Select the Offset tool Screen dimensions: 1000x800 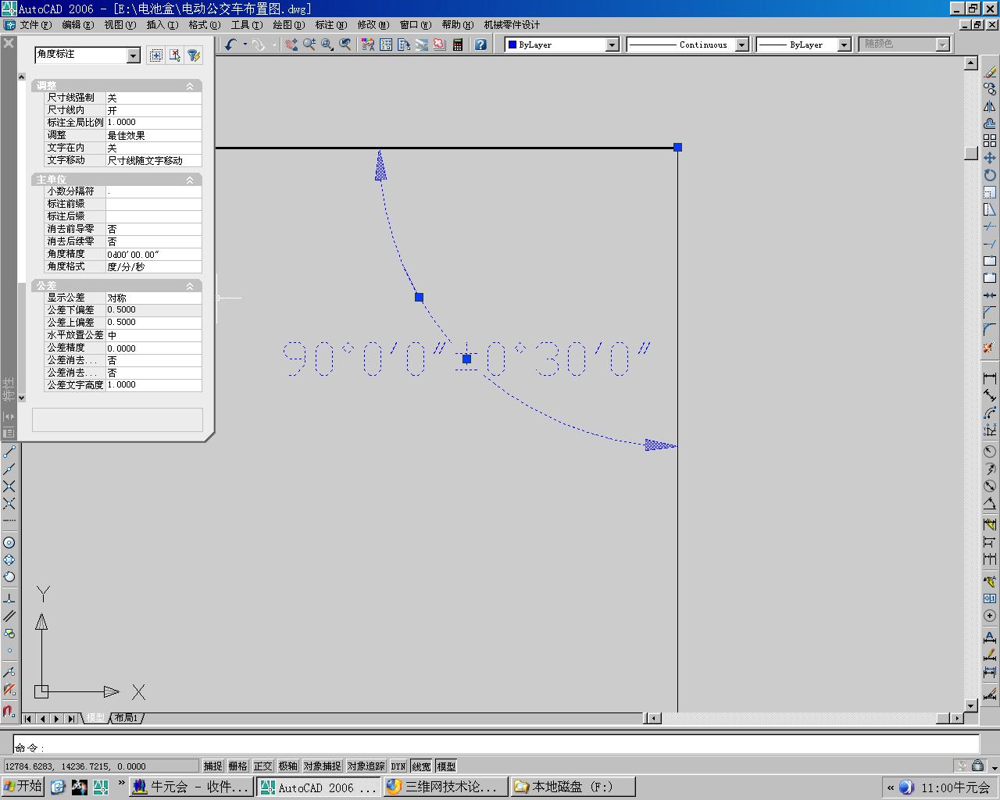(x=990, y=123)
